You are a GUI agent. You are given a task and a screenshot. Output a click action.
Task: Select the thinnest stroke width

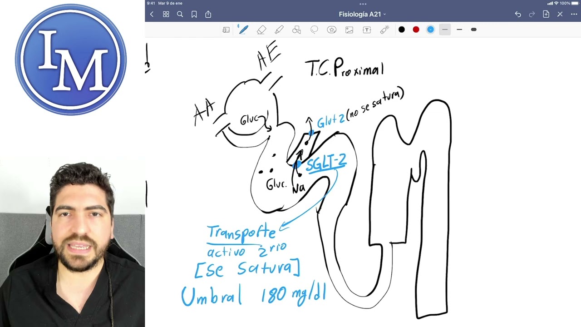pyautogui.click(x=445, y=30)
